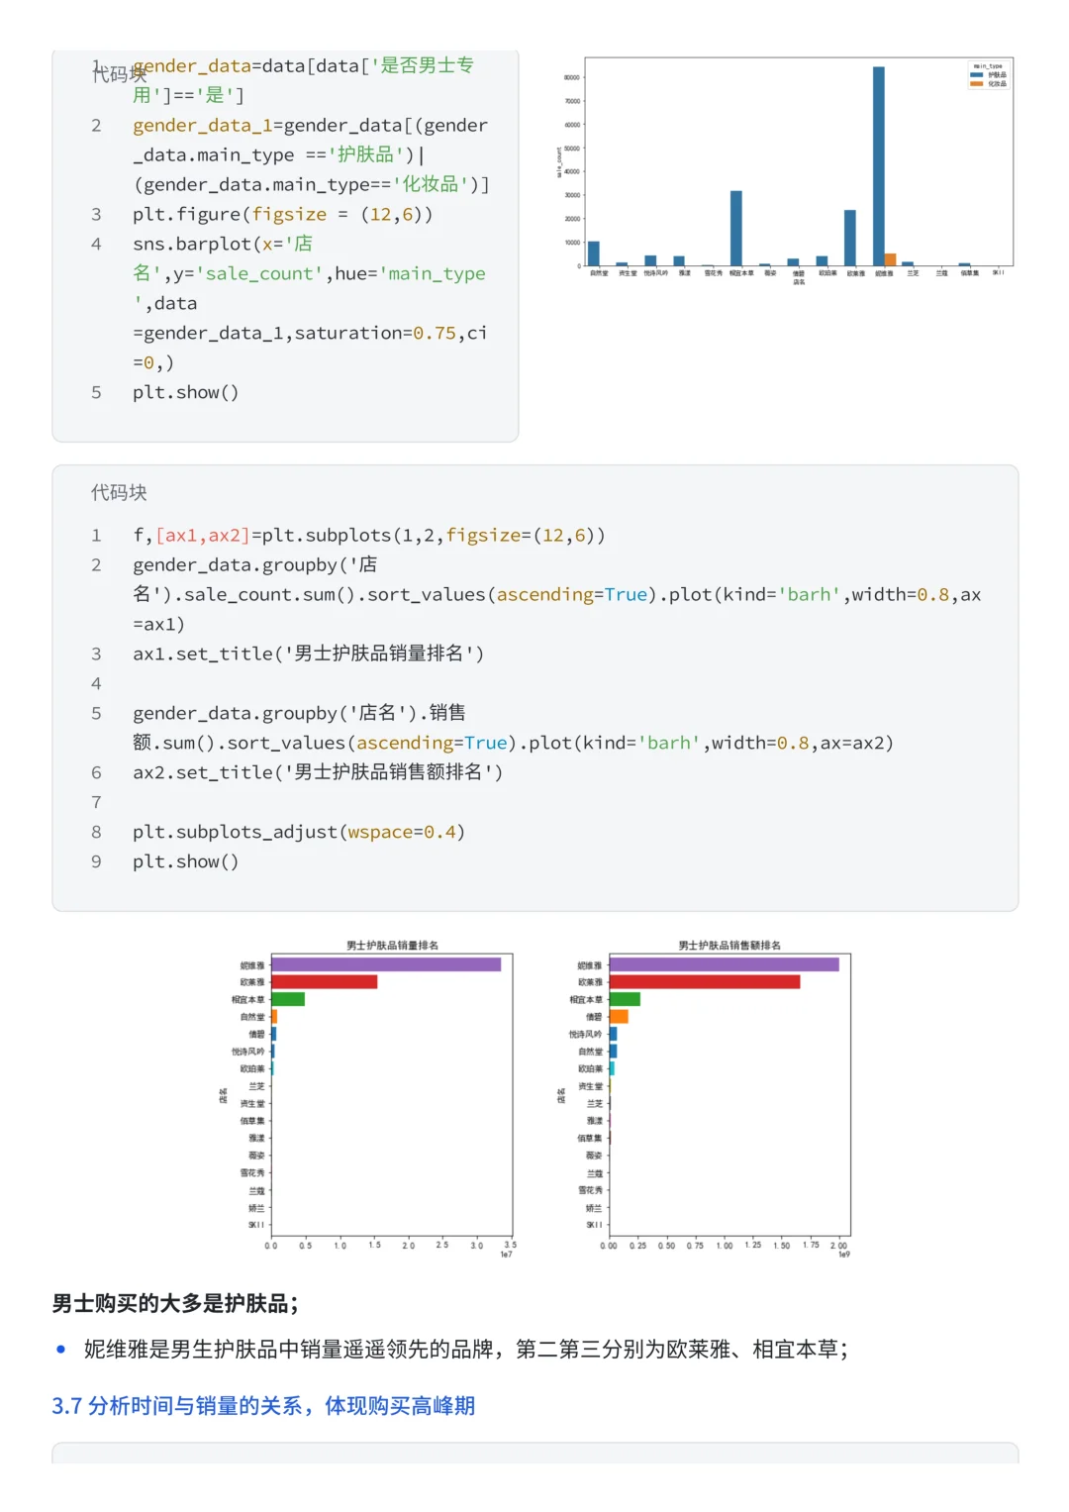Click the ax2.set_title code line

pos(318,772)
